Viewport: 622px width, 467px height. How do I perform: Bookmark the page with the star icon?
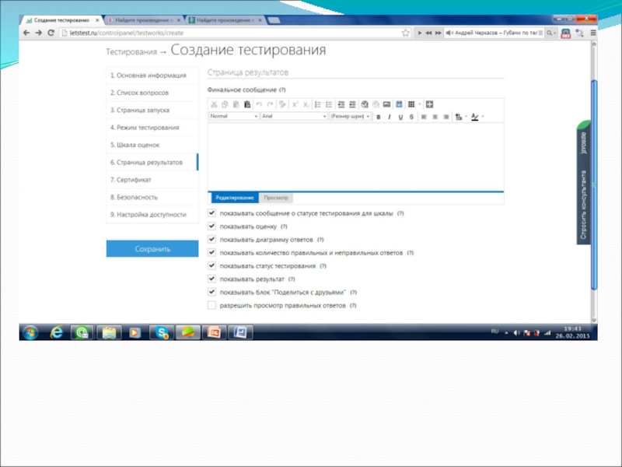405,33
